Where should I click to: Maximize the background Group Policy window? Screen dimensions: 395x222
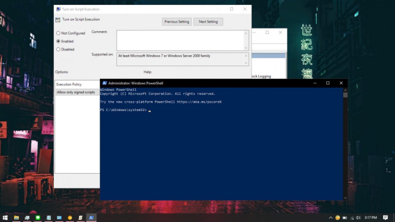coord(267,32)
